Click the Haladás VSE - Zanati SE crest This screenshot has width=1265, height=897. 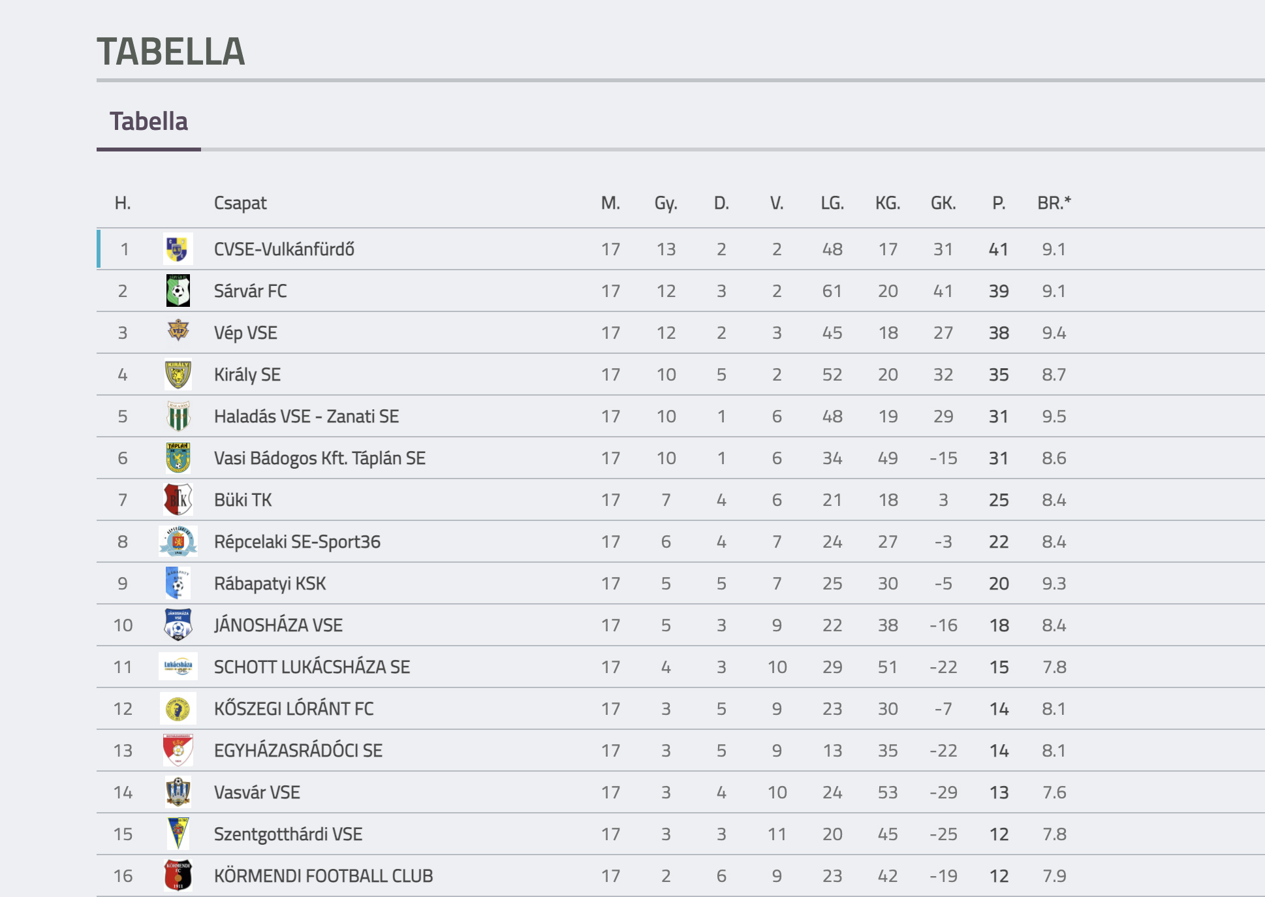pos(178,416)
